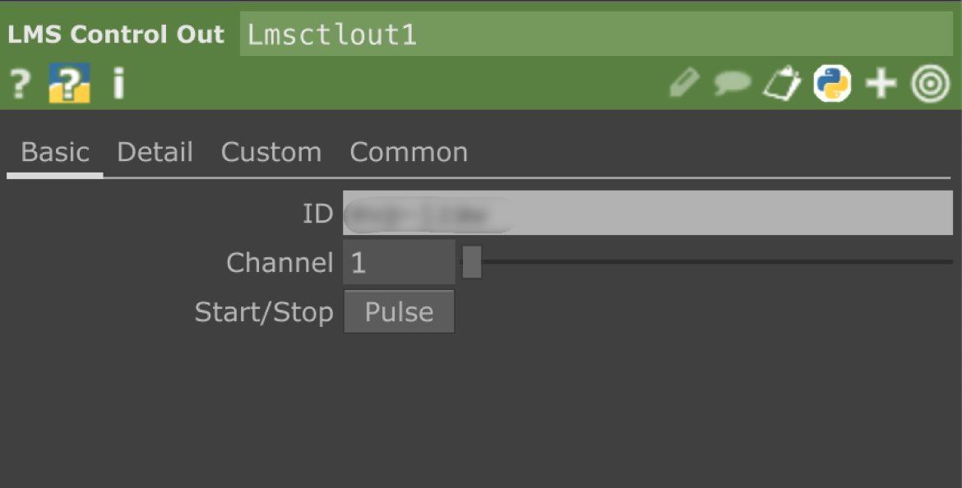This screenshot has height=488, width=962.
Task: Click the Channel value field
Action: [399, 263]
